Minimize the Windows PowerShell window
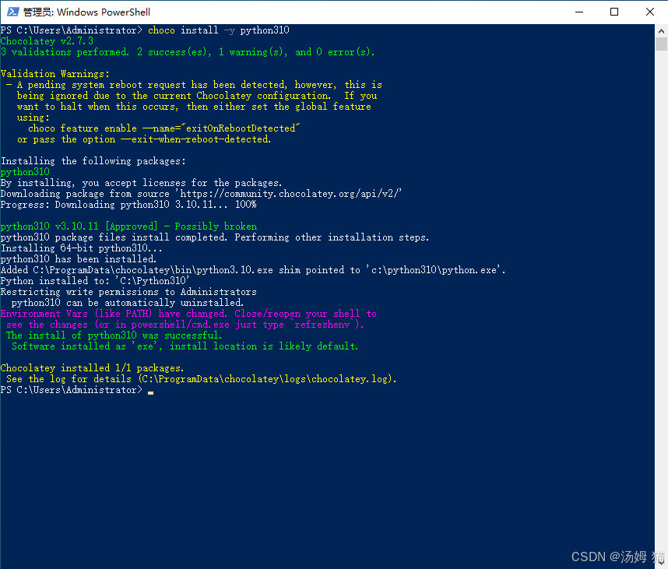Screen dimensions: 668x569 [579, 12]
